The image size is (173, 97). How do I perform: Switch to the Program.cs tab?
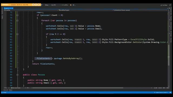(x=7, y=8)
